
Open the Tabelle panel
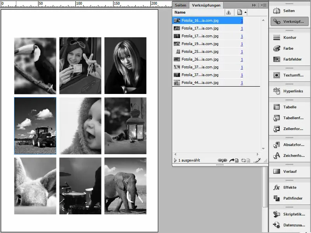[x=289, y=107]
